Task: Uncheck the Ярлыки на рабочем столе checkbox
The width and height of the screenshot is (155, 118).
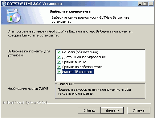Action: point(59,67)
